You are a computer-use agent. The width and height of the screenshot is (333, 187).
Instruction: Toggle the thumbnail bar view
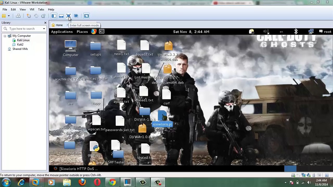[x=61, y=16]
